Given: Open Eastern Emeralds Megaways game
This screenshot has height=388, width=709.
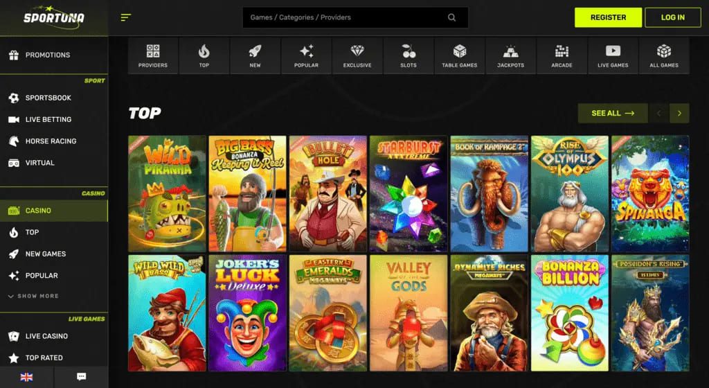Looking at the screenshot, I should pos(327,313).
